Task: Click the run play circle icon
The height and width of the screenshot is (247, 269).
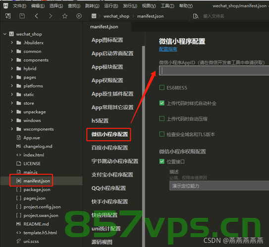Action: (x=79, y=16)
